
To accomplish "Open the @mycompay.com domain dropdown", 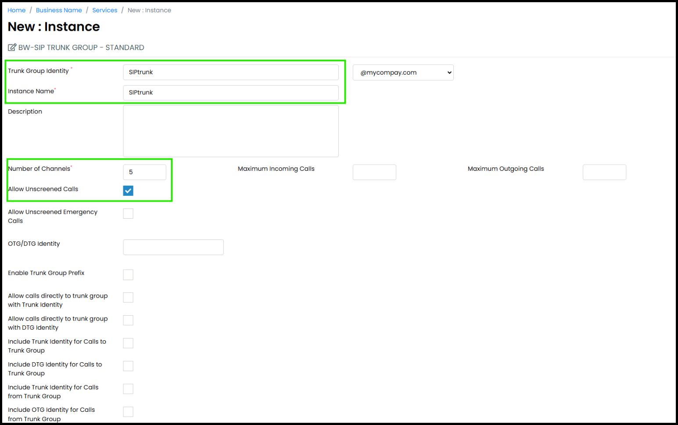I will point(403,72).
